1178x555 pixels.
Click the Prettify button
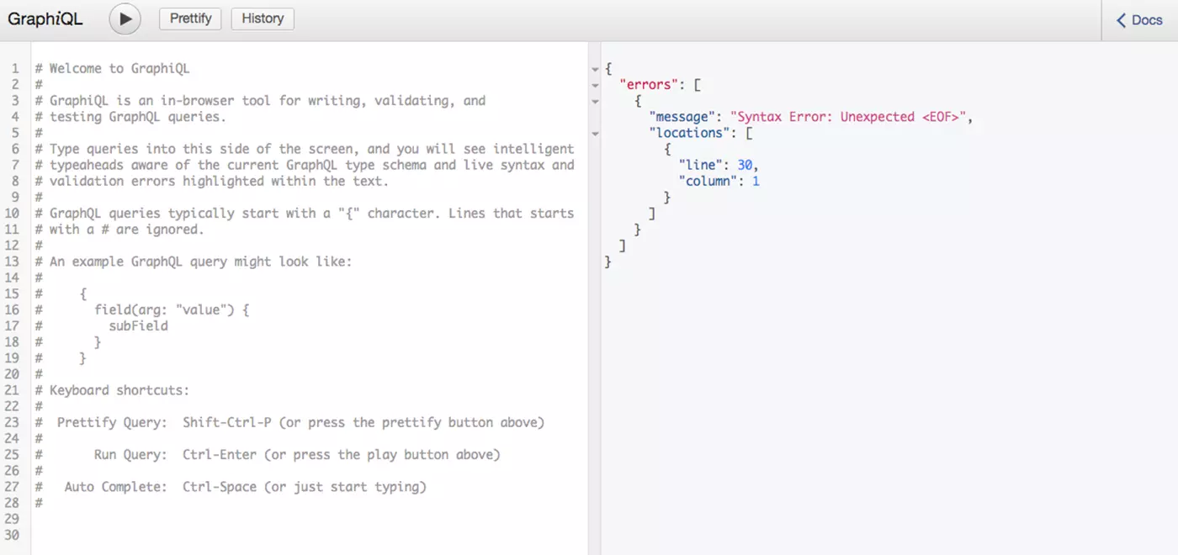(x=190, y=18)
